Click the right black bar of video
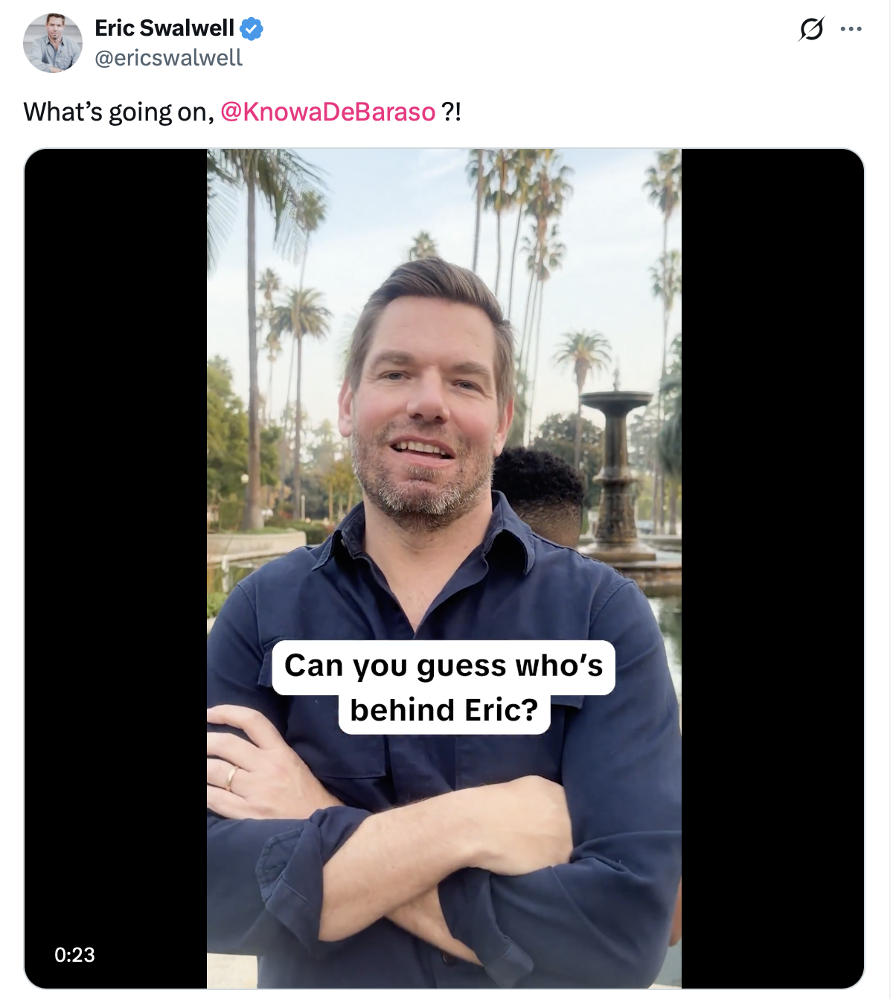The width and height of the screenshot is (893, 999). [x=772, y=569]
